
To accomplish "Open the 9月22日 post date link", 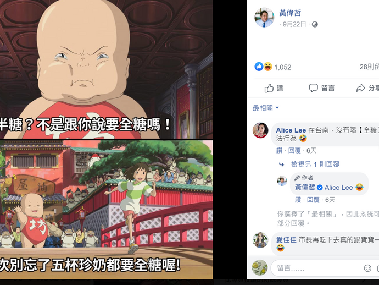I will [294, 24].
